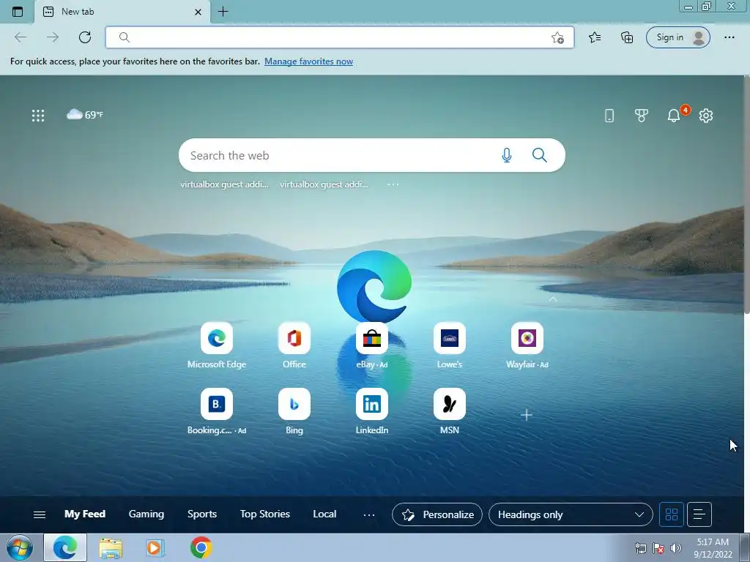Go back to previous page
Screen dimensions: 750x562
pyautogui.click(x=21, y=37)
